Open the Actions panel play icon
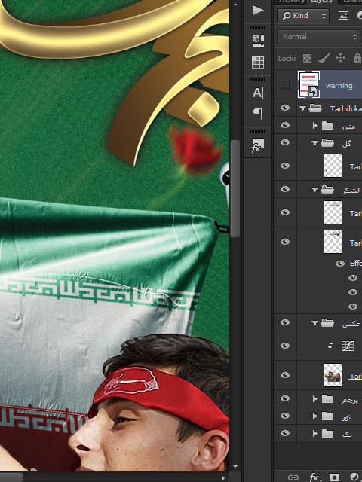The width and height of the screenshot is (362, 482). point(258,10)
